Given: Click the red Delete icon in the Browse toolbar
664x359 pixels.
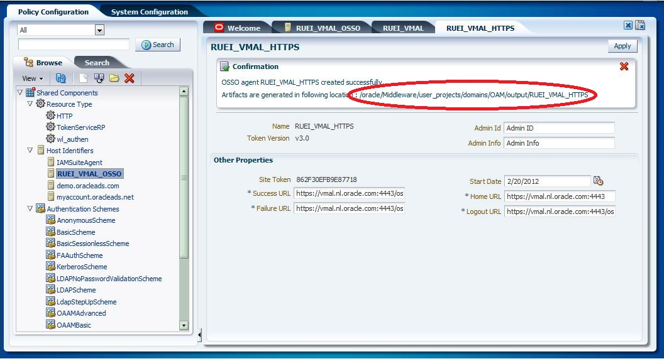Looking at the screenshot, I should [x=130, y=78].
